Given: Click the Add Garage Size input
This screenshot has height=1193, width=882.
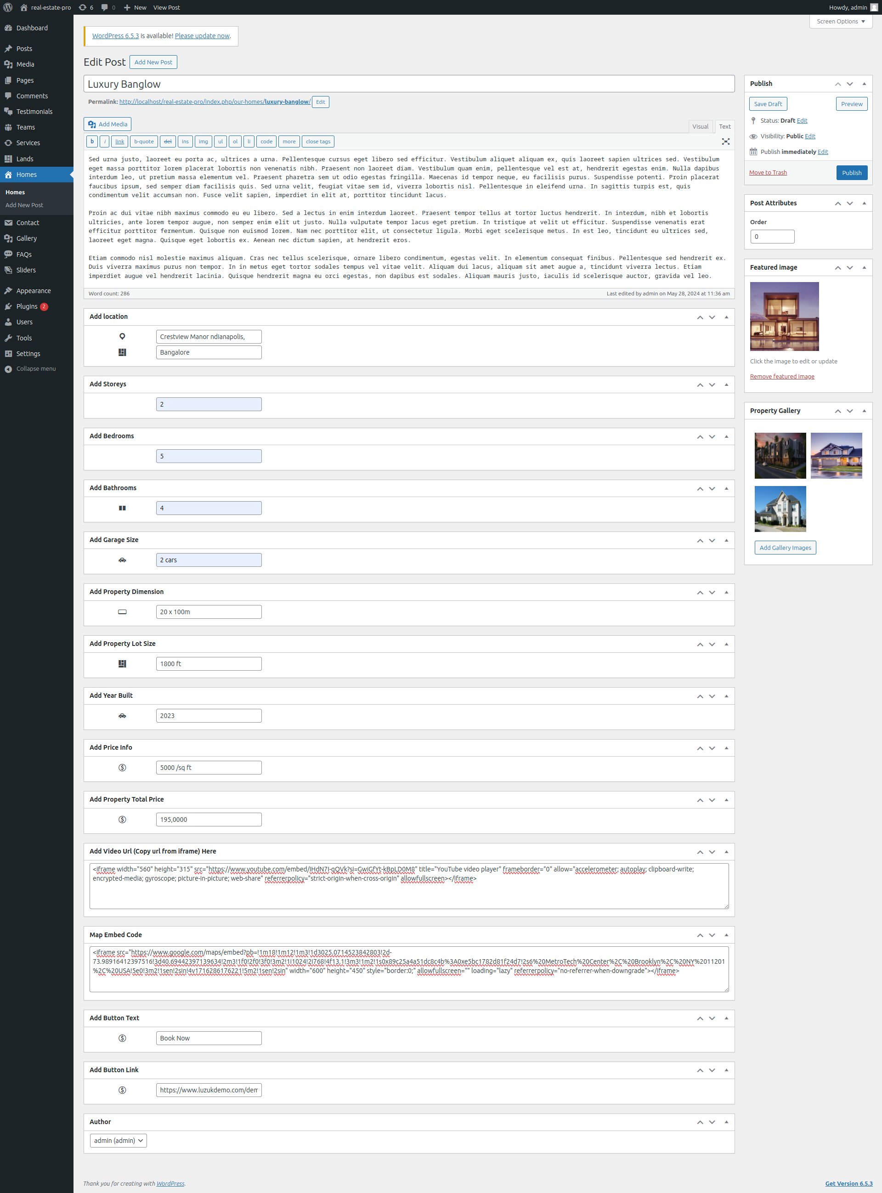Looking at the screenshot, I should click(x=209, y=560).
